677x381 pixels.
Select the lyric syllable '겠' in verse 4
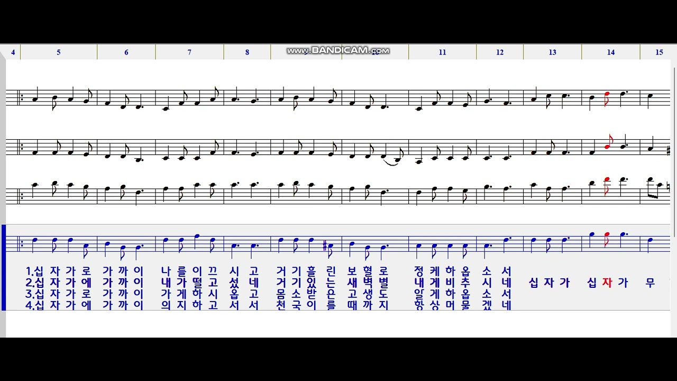pyautogui.click(x=487, y=305)
